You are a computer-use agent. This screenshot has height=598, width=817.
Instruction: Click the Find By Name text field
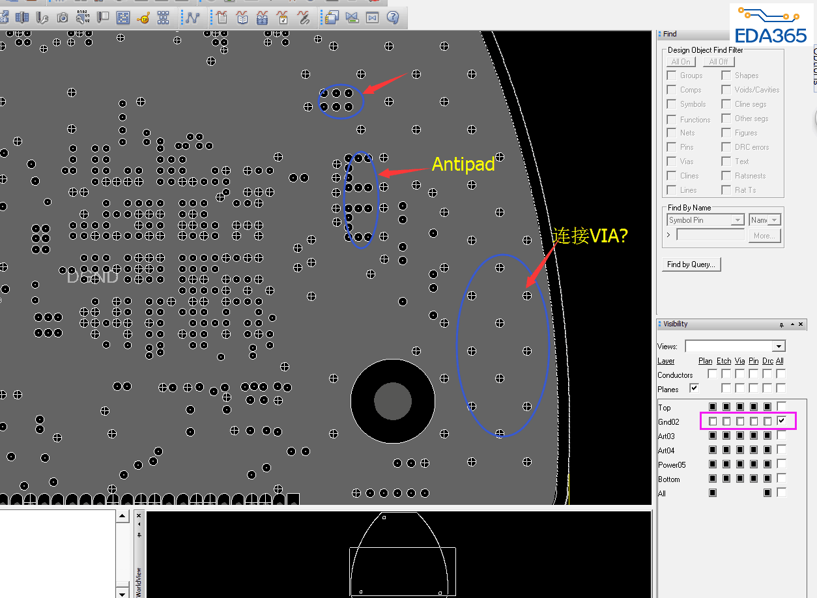coord(710,235)
